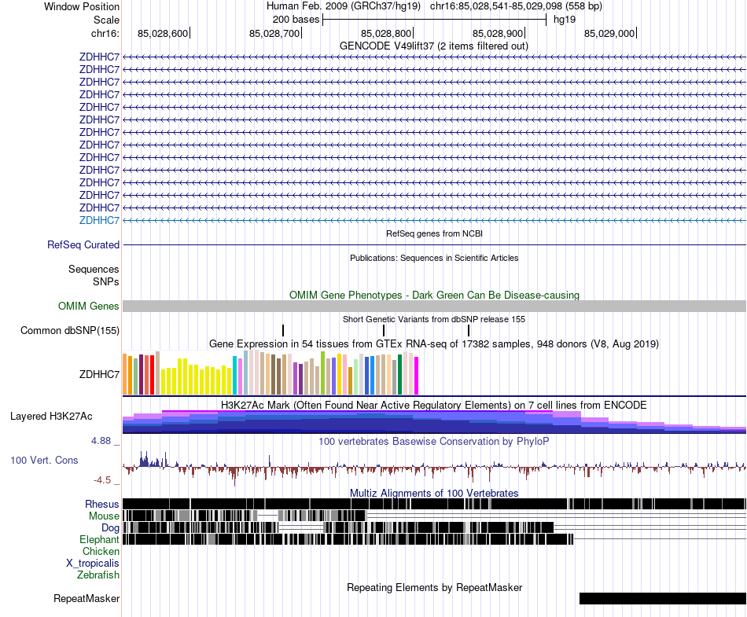Image resolution: width=747 pixels, height=617 pixels.
Task: Select the chr16: ruler label
Action: [x=105, y=33]
